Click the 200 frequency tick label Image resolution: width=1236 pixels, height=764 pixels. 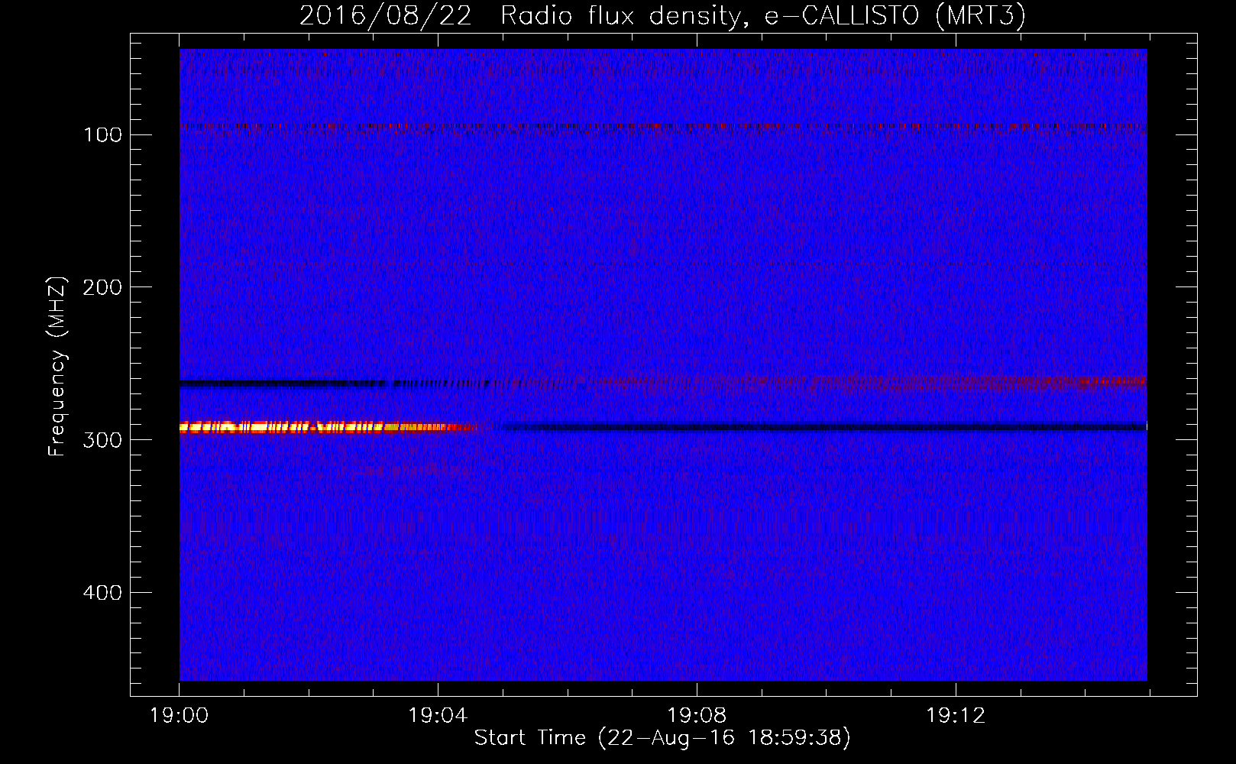click(x=103, y=287)
